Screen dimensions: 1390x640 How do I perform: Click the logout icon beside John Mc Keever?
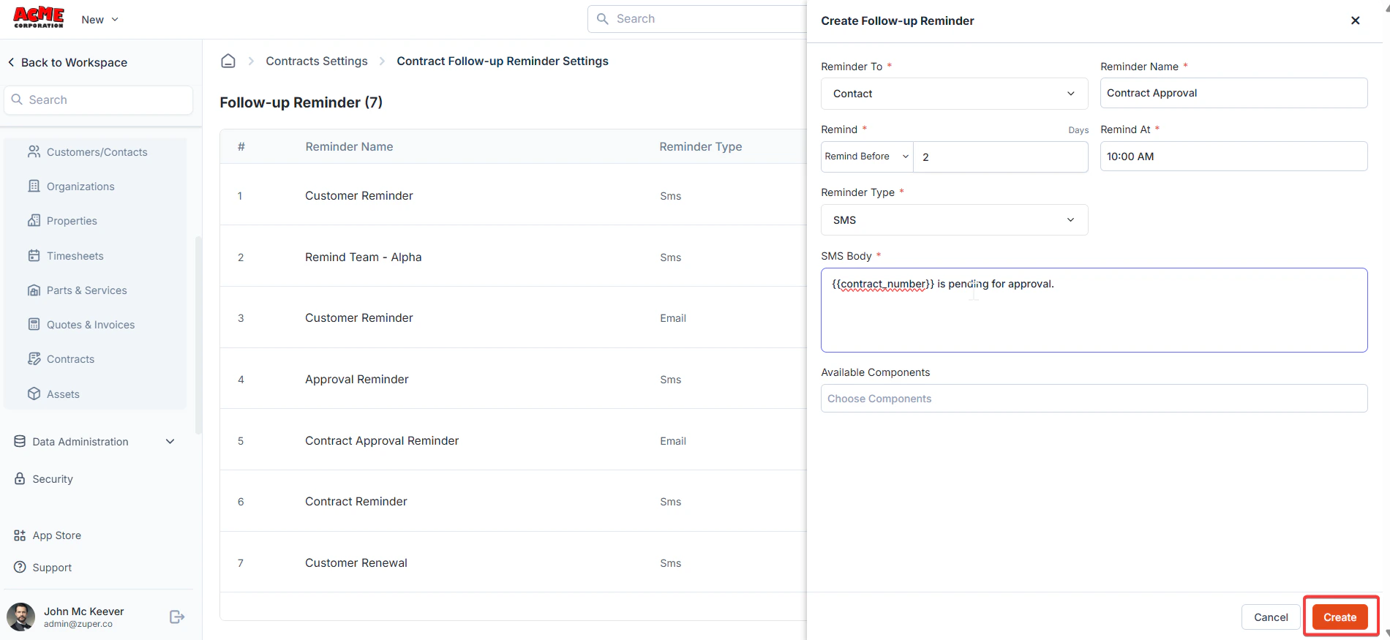tap(177, 617)
